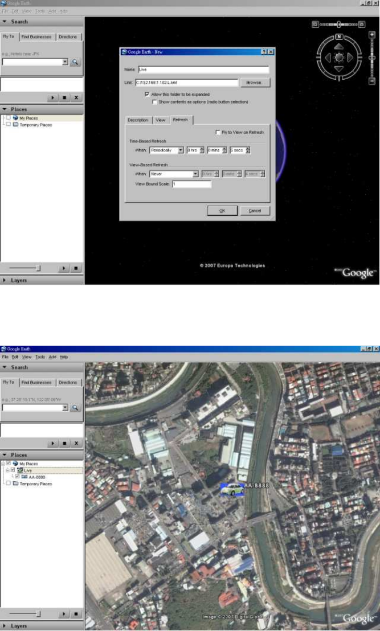Image resolution: width=380 pixels, height=631 pixels.
Task: Toggle My Places checkbox in satellite-map window
Action: (9, 464)
